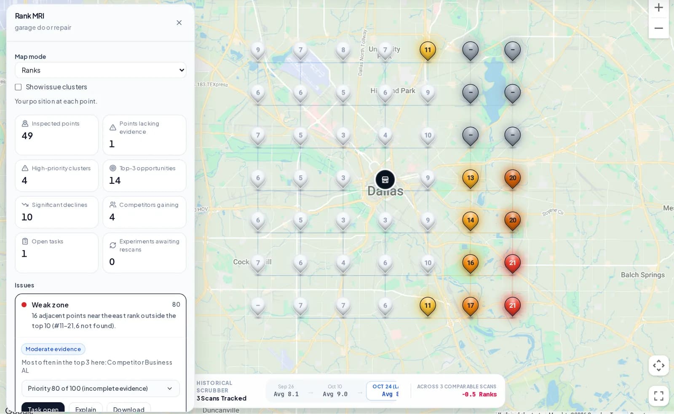
Task: Click the Download button
Action: click(x=128, y=408)
